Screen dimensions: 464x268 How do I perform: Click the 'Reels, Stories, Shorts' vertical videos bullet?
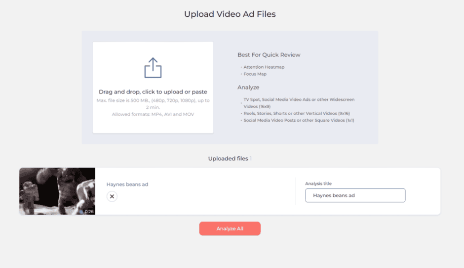point(297,113)
